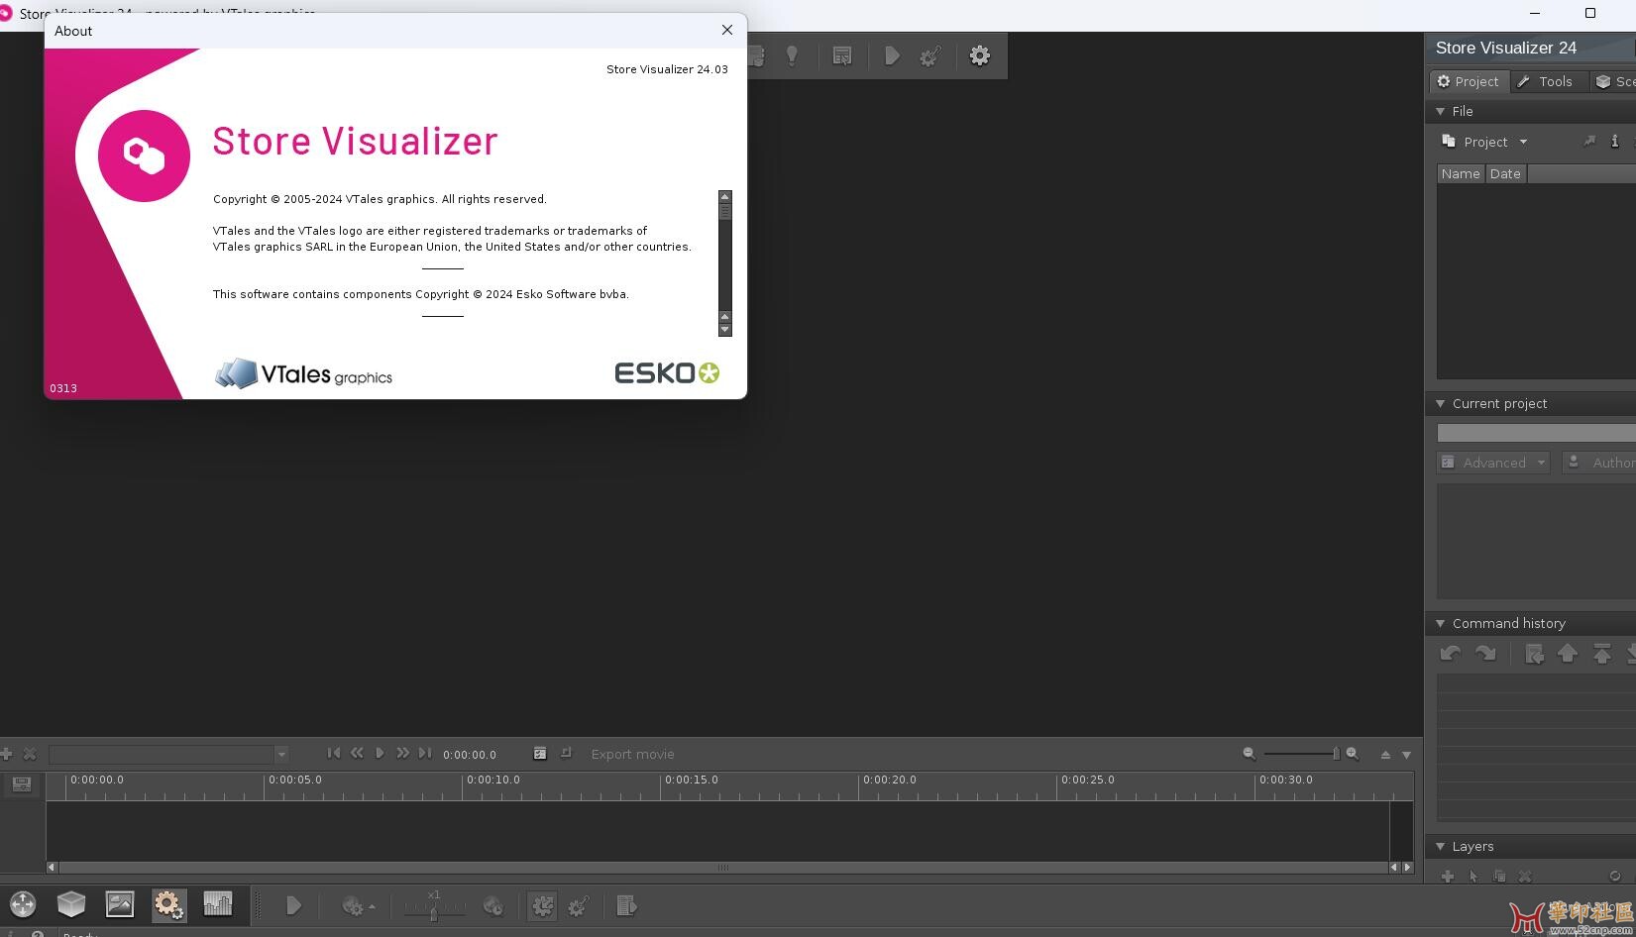Viewport: 1636px width, 937px height.
Task: Click the refresh icon in Layers panel
Action: [x=1614, y=876]
